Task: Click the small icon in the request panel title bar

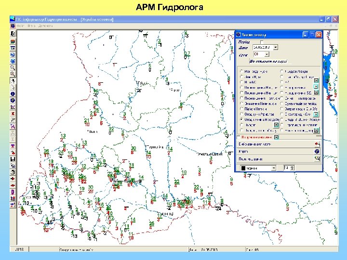Action: [x=239, y=35]
